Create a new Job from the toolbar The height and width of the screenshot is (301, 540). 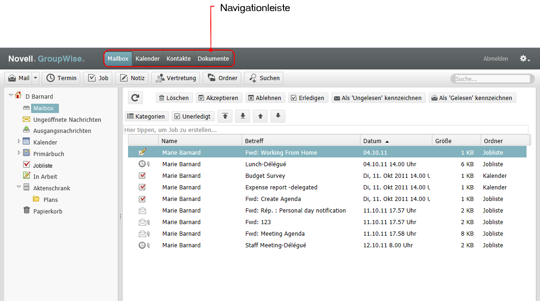coord(98,78)
